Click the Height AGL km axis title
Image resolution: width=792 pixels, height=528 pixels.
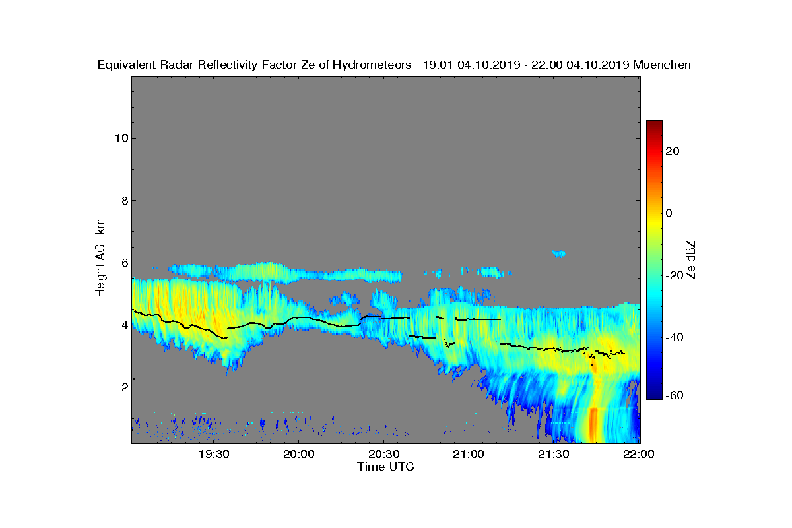(x=100, y=257)
